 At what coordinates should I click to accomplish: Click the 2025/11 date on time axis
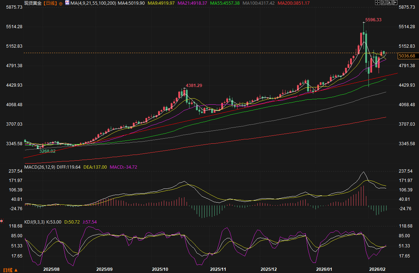(x=218, y=269)
